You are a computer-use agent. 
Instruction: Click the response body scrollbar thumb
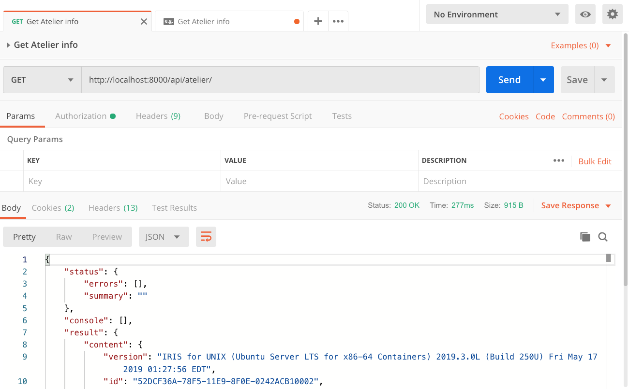(x=609, y=258)
